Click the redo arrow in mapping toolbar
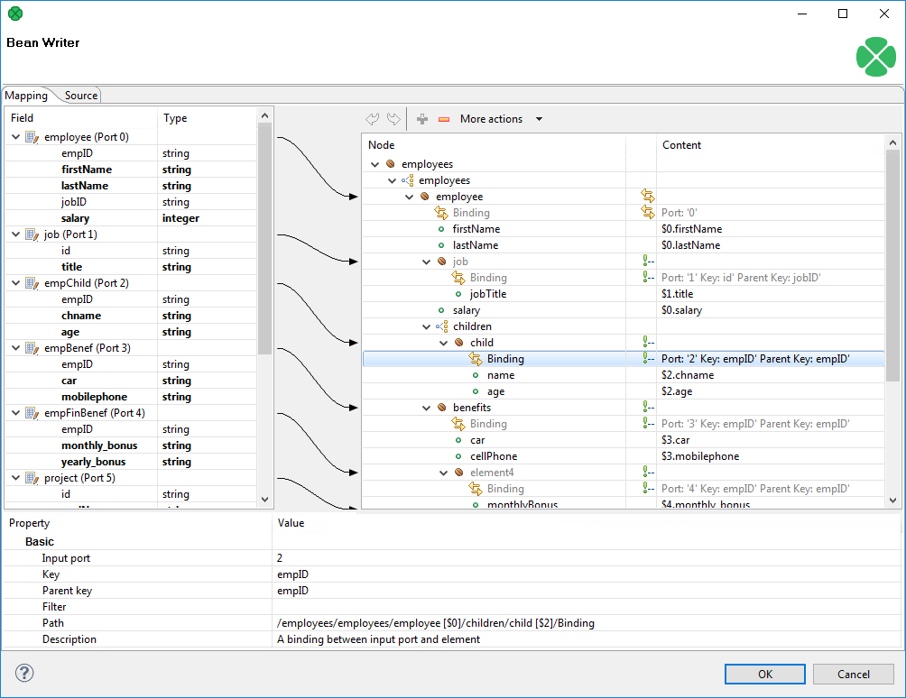Screen dimensions: 906x698 [393, 119]
